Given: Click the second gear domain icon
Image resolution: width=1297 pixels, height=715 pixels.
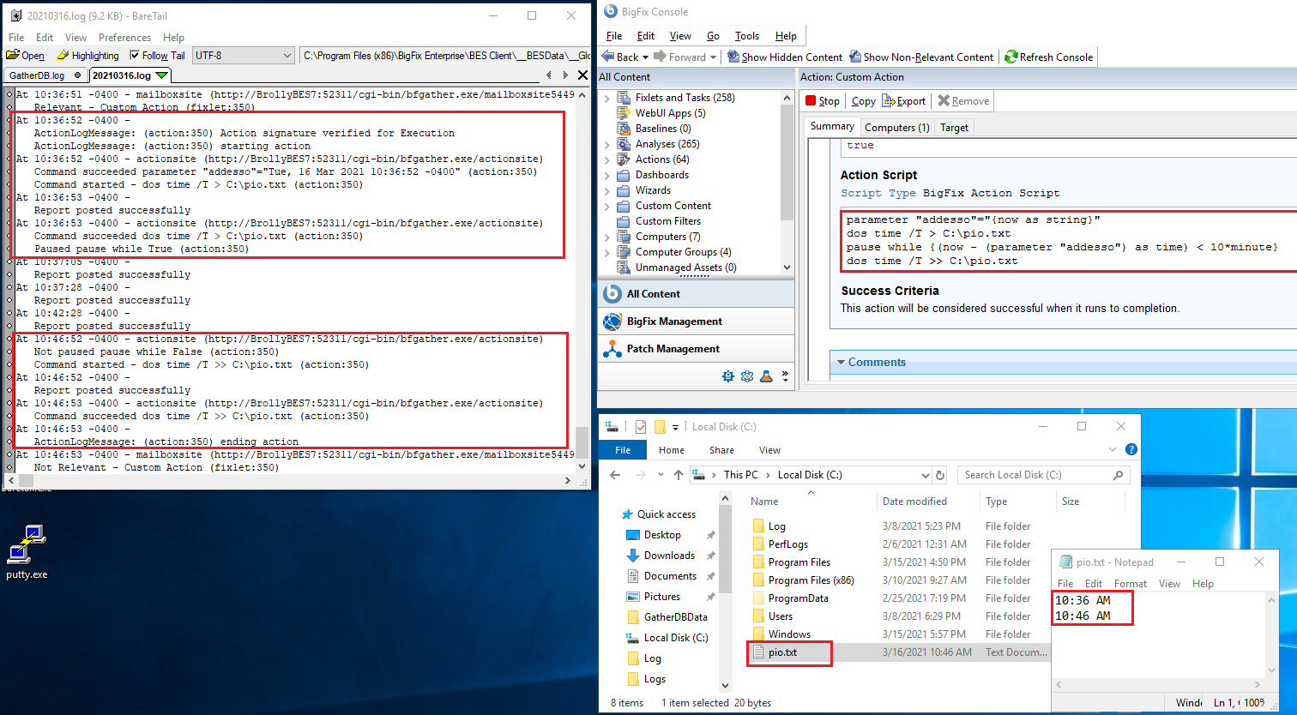Looking at the screenshot, I should point(747,376).
